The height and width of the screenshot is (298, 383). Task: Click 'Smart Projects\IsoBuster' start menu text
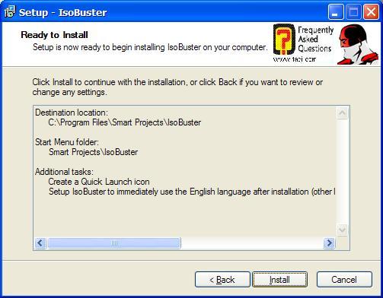[x=93, y=152]
